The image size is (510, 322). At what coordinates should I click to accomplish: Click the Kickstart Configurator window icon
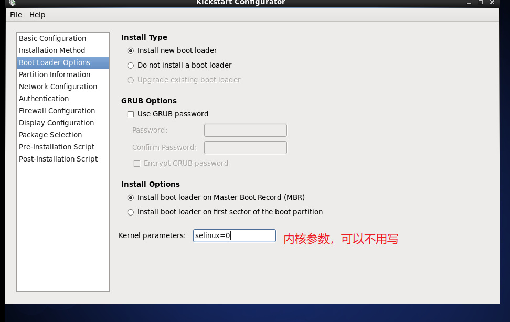tap(13, 3)
